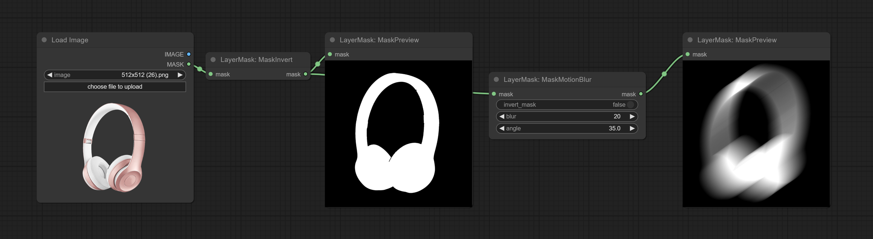Click the MASK output port on Load Image
Viewport: 873px width, 239px height.
189,64
